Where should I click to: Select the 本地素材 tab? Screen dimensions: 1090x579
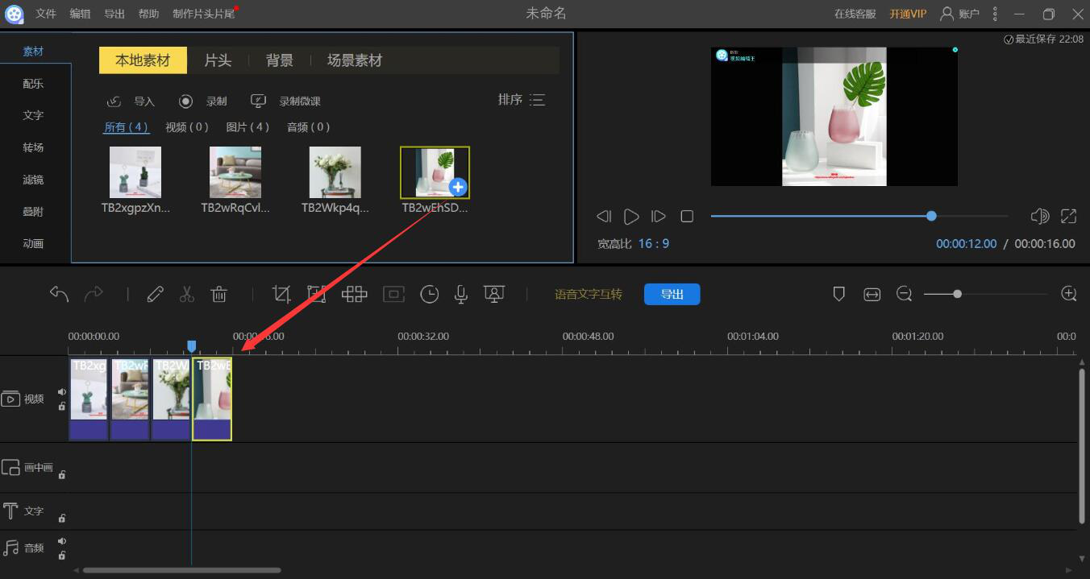pyautogui.click(x=143, y=60)
